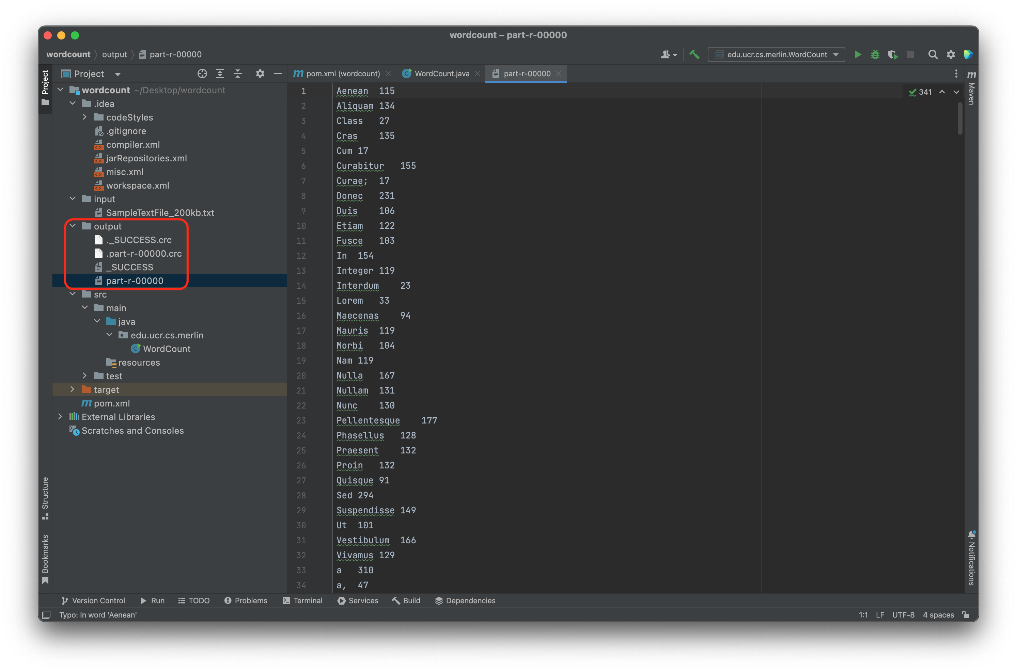
Task: Expand the target folder
Action: point(73,389)
